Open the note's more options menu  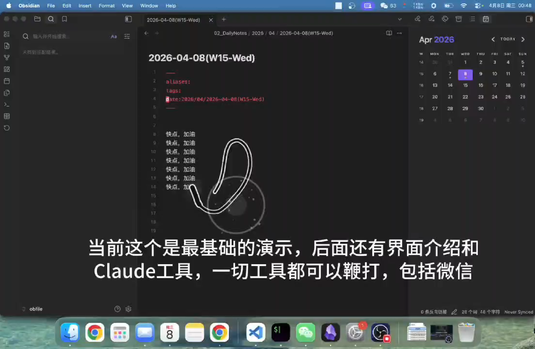point(399,33)
